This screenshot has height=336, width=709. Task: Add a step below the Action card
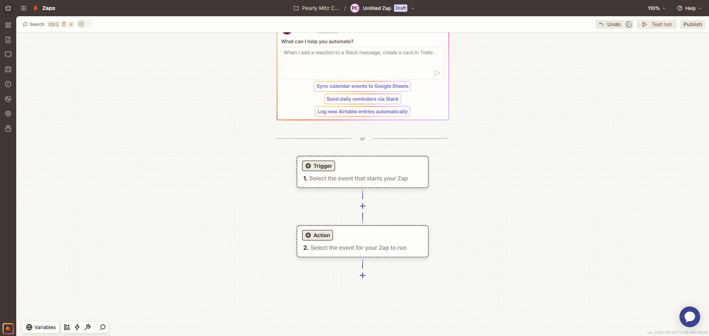(x=363, y=276)
